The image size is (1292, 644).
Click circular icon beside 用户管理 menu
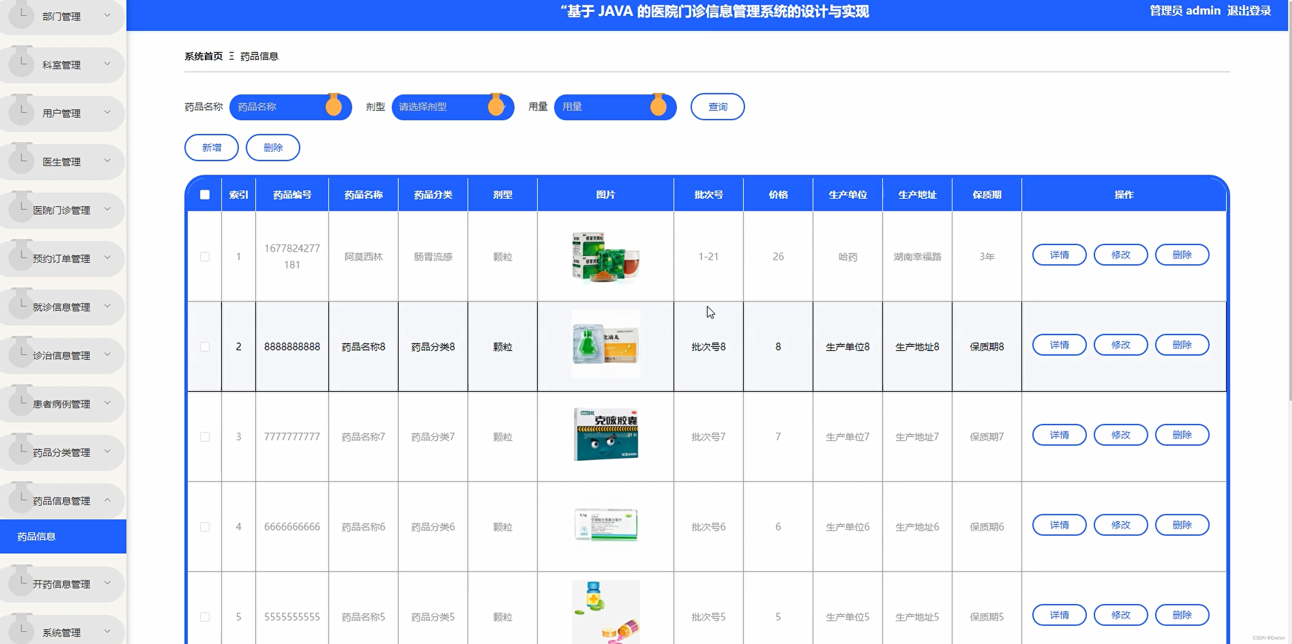(x=21, y=113)
